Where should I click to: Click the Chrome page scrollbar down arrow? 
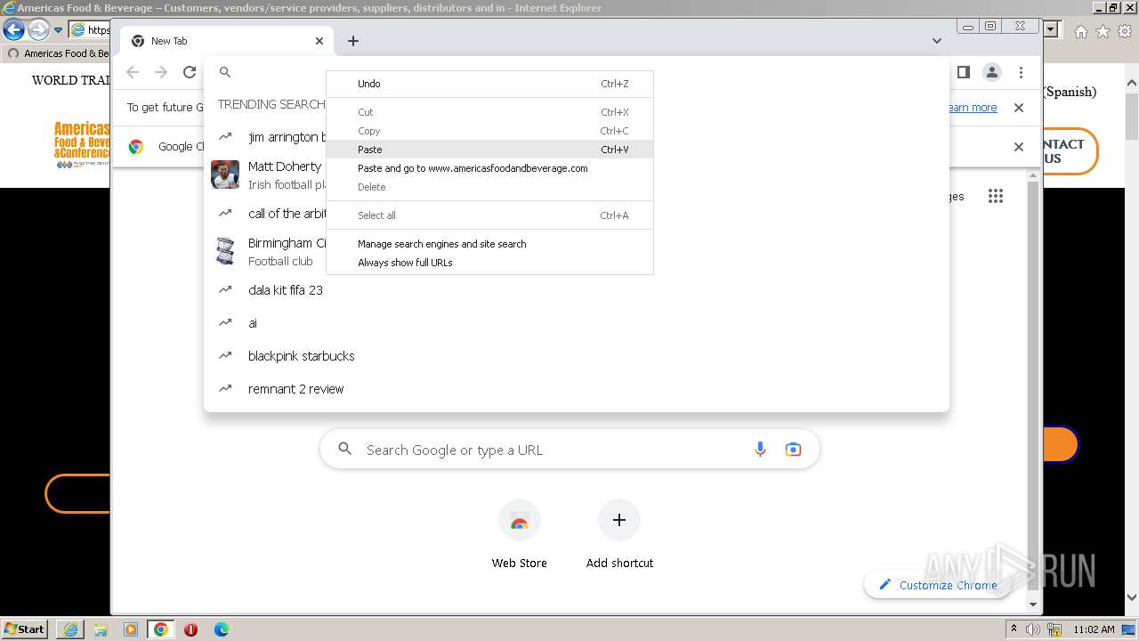tap(1033, 604)
